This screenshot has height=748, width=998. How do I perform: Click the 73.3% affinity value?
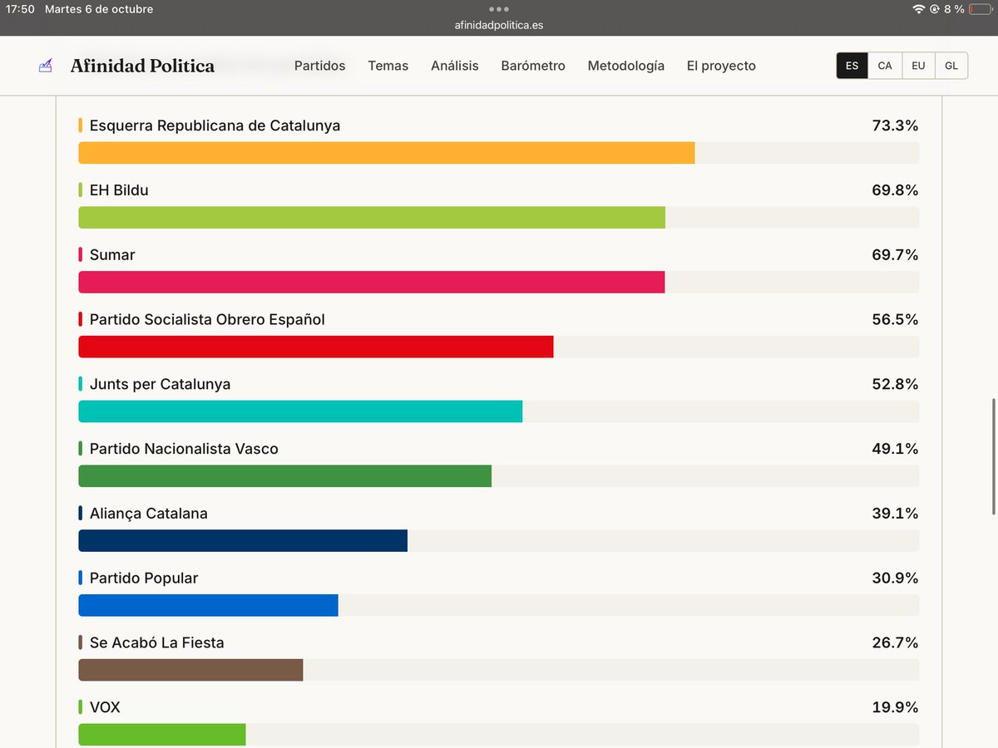coord(895,125)
